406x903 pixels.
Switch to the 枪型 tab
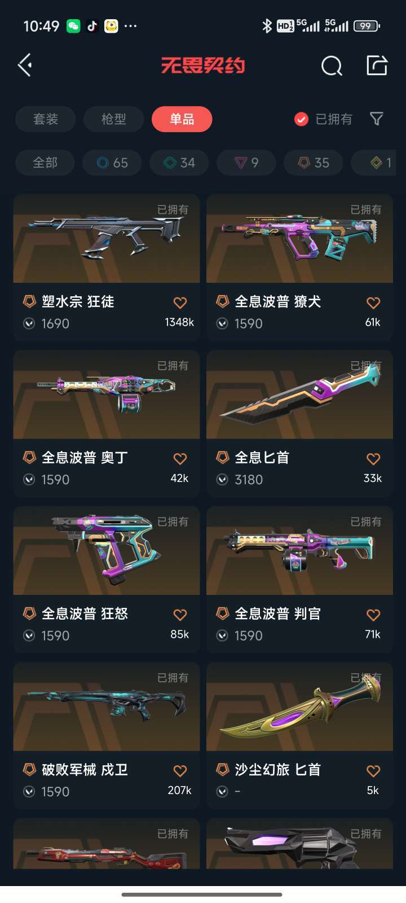pos(114,119)
